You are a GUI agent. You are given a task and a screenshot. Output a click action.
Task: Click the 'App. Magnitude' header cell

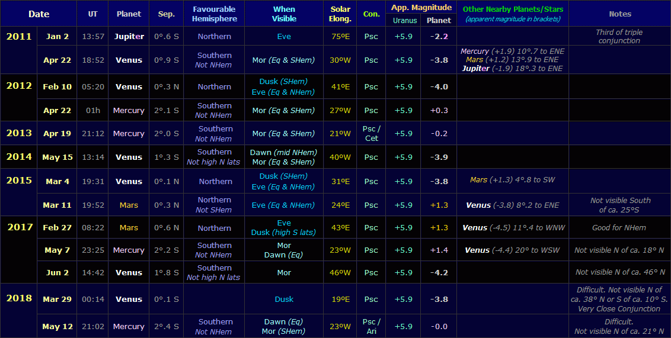421,7
